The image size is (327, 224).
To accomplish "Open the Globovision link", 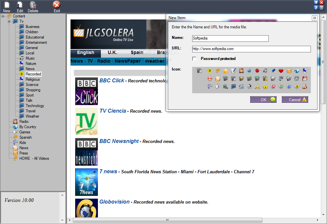I will coord(114,202).
